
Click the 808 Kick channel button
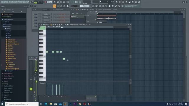46,14
